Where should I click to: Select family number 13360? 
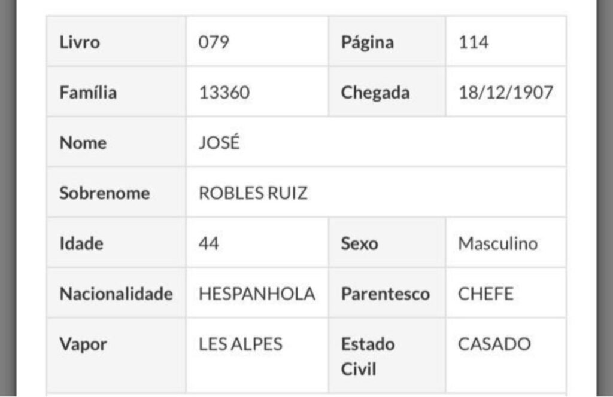click(x=224, y=93)
